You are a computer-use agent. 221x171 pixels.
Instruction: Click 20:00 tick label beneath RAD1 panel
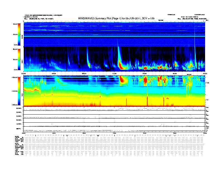point(175,73)
